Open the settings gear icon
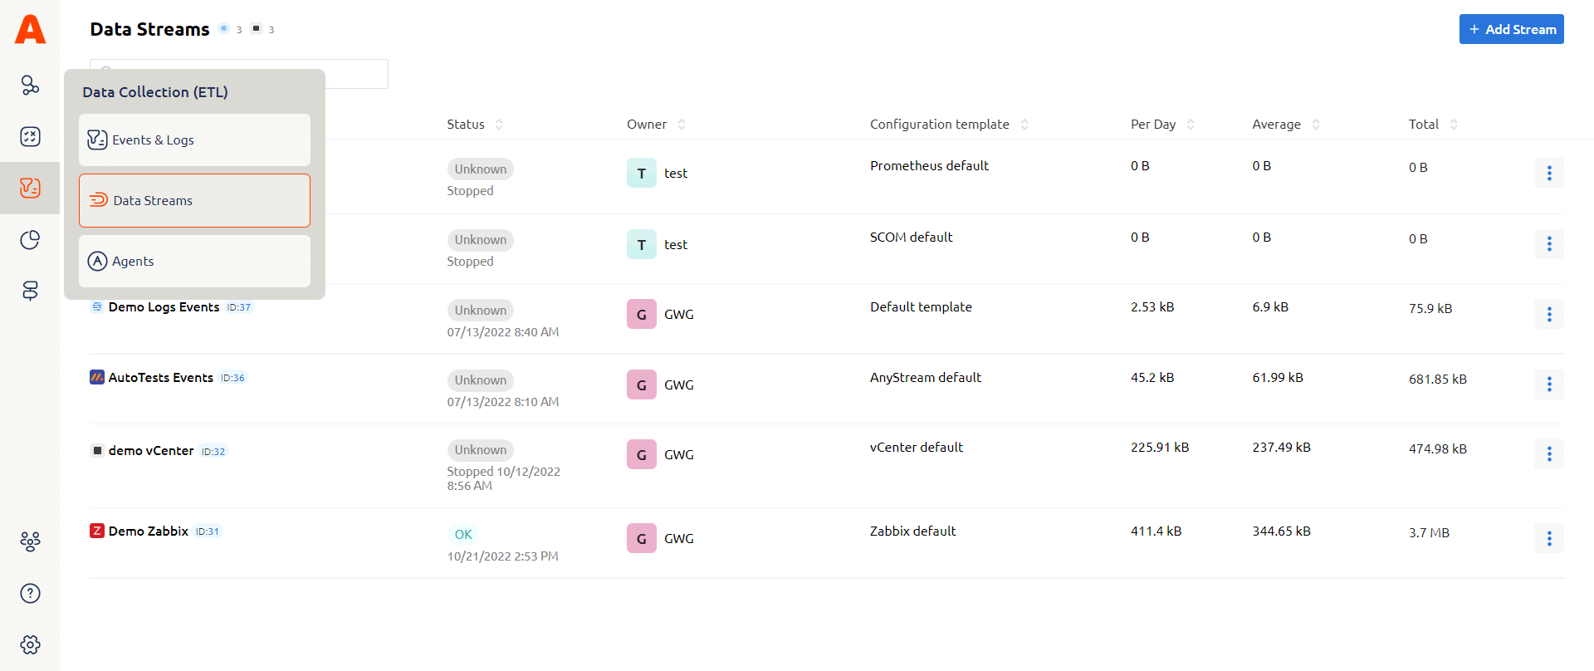The image size is (1594, 671). pyautogui.click(x=30, y=644)
